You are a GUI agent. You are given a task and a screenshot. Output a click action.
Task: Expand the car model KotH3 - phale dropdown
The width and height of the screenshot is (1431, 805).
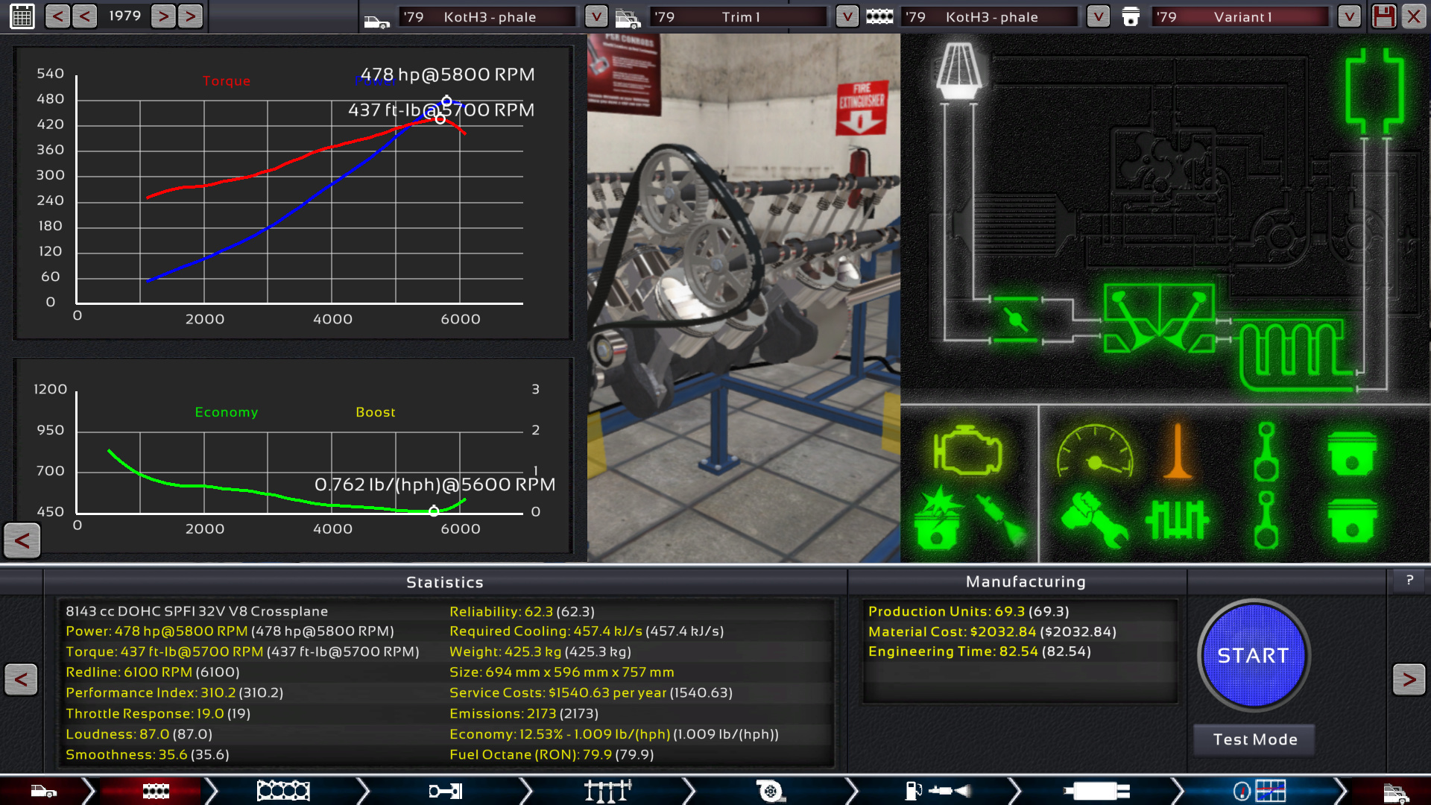point(596,16)
